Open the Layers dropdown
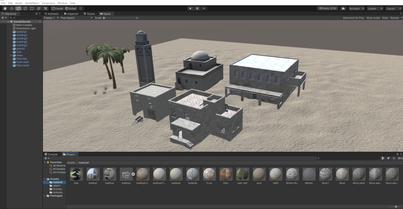 pyautogui.click(x=375, y=9)
